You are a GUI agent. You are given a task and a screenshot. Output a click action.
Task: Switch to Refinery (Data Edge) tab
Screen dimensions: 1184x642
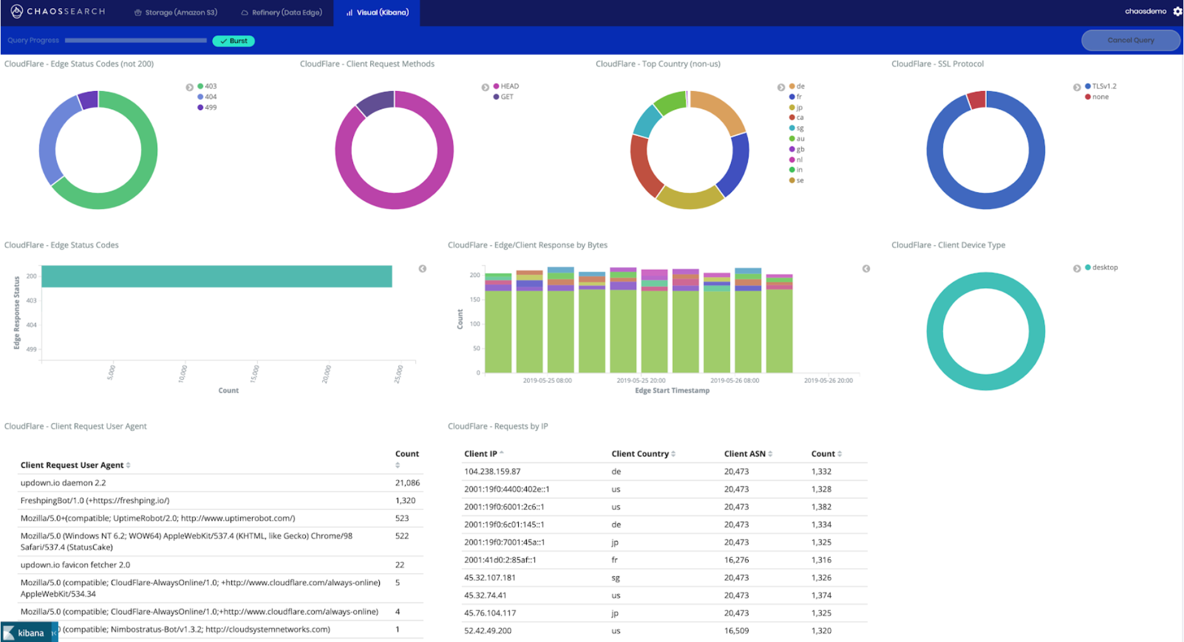pos(282,13)
